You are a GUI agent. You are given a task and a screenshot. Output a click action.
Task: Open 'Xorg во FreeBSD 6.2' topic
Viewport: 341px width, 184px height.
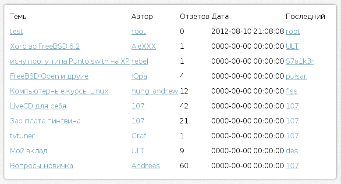45,47
